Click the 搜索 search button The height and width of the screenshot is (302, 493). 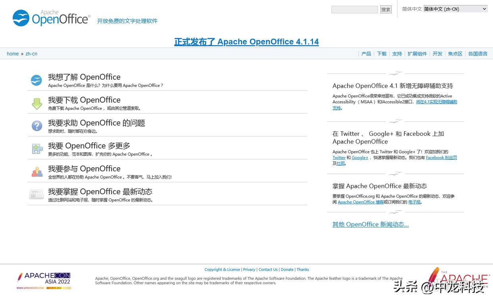click(385, 9)
